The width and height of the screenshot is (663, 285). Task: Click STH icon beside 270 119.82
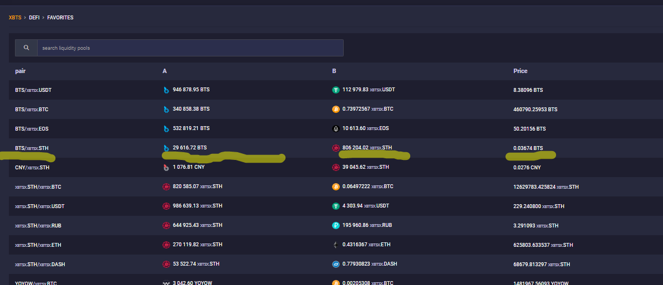click(166, 245)
